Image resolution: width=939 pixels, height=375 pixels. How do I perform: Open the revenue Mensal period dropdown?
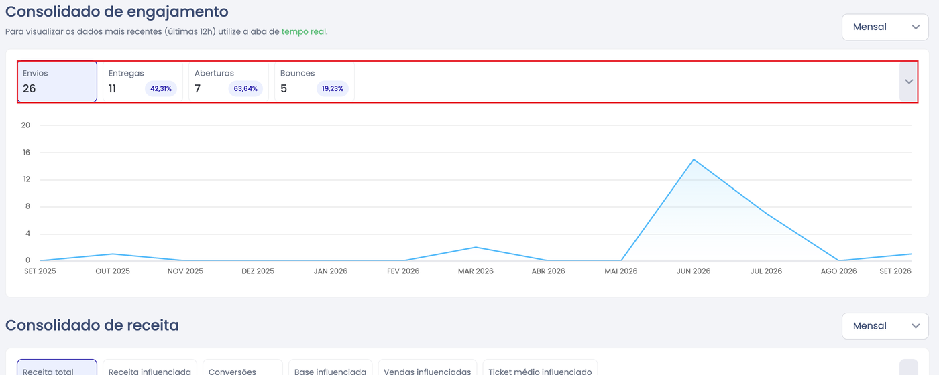point(885,326)
